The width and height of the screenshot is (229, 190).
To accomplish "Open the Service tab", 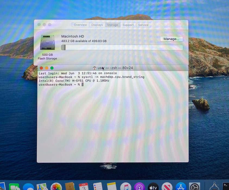I will pyautogui.click(x=143, y=25).
